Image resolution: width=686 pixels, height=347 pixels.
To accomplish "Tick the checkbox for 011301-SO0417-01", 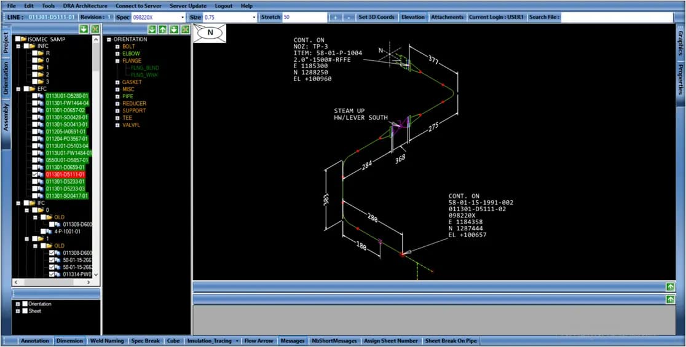I will point(34,196).
